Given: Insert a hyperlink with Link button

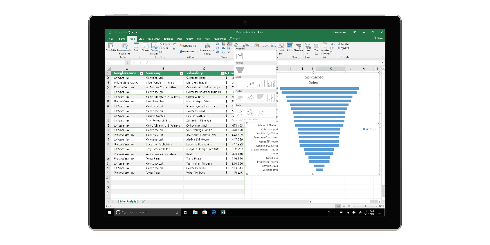Looking at the screenshot, I should pyautogui.click(x=307, y=47).
